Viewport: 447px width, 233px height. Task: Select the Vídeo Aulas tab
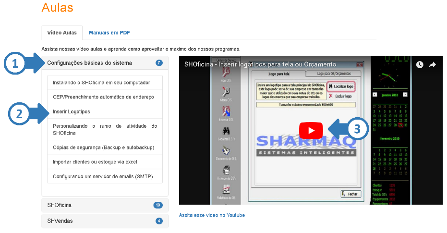[x=62, y=33]
